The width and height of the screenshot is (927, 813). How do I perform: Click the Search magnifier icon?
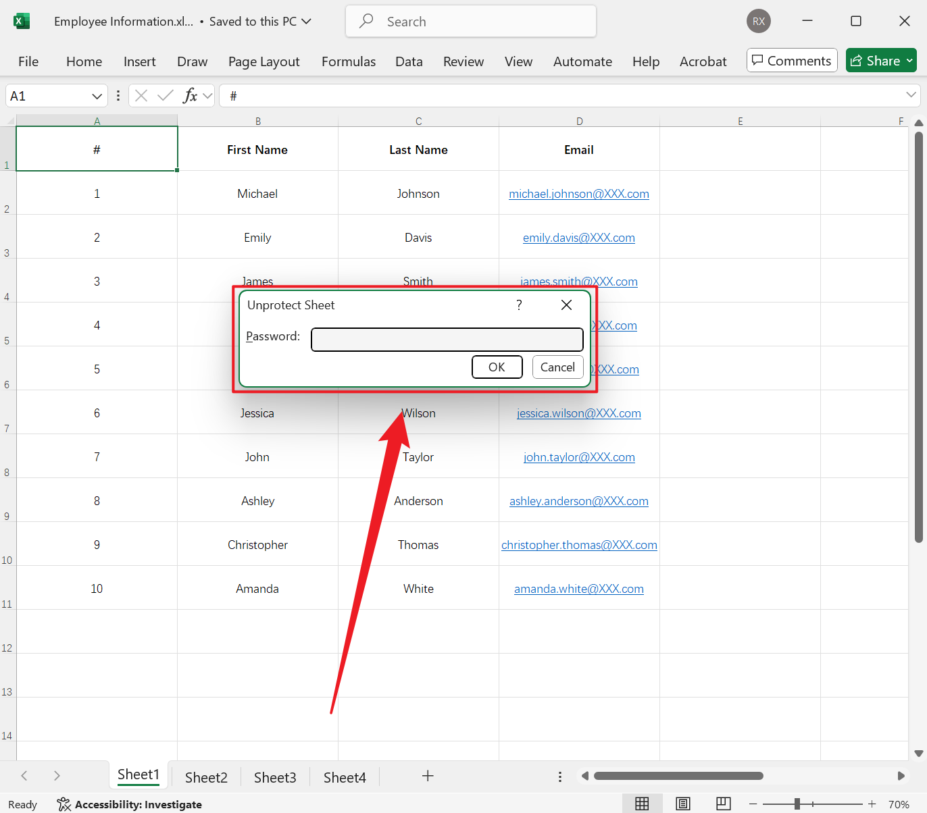[366, 21]
